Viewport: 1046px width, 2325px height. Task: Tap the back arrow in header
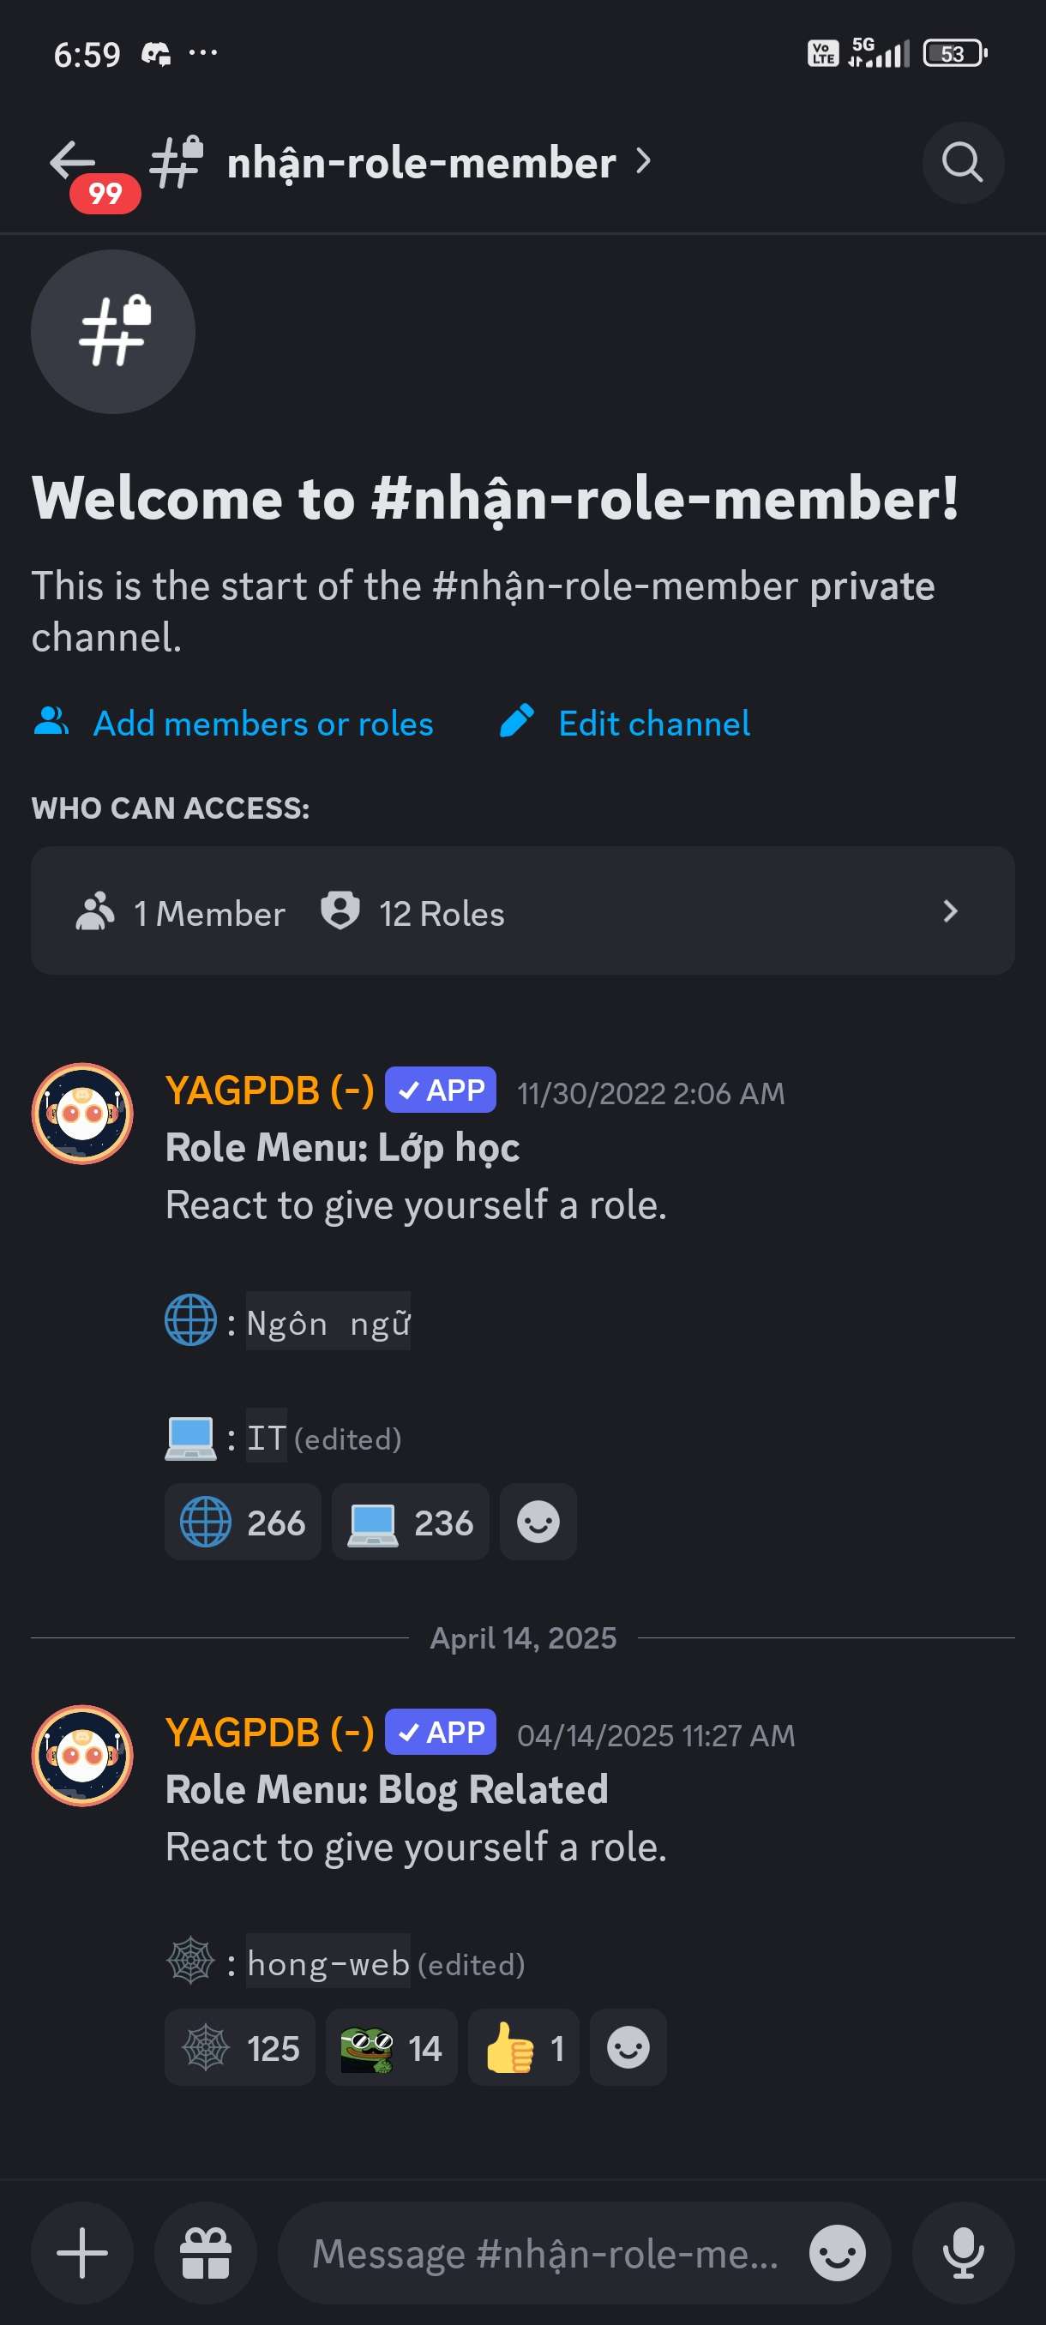click(x=73, y=163)
